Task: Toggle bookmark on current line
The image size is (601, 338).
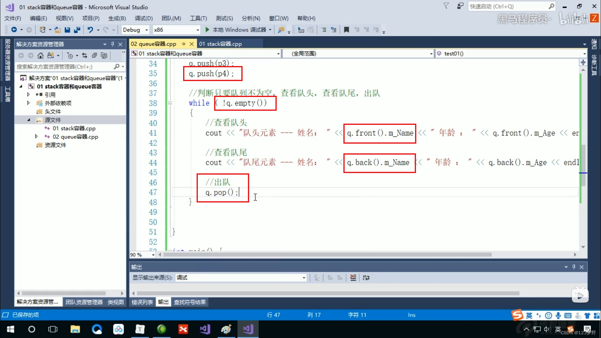Action: click(346, 30)
